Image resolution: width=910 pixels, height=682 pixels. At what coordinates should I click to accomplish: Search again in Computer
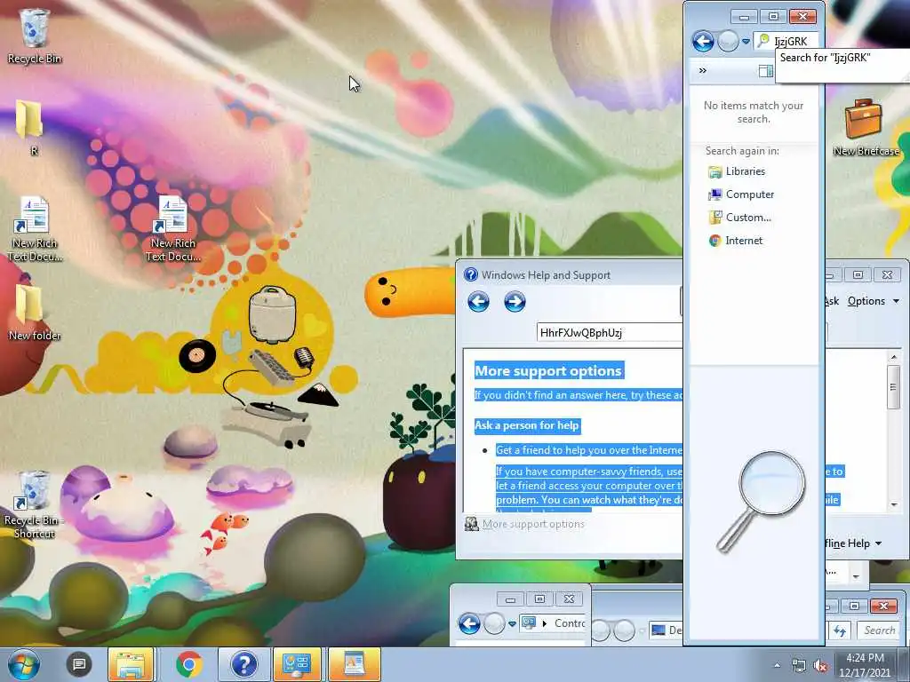[741, 194]
